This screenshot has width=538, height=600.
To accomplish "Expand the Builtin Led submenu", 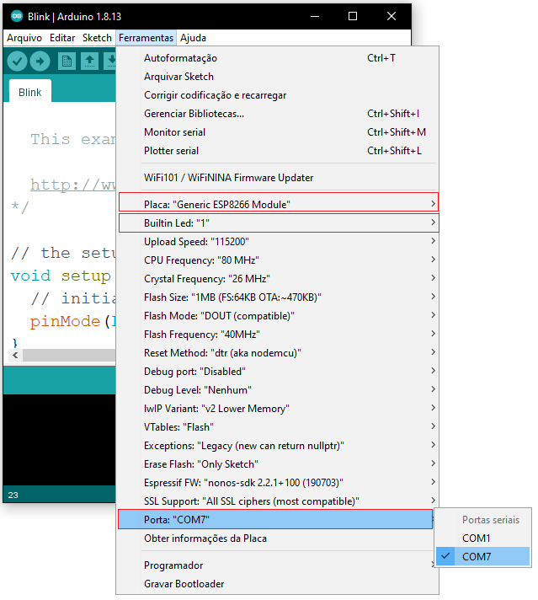I will [x=279, y=223].
